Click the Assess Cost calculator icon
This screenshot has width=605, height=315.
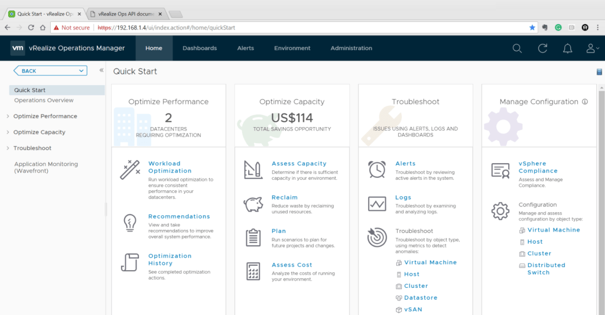pyautogui.click(x=253, y=271)
